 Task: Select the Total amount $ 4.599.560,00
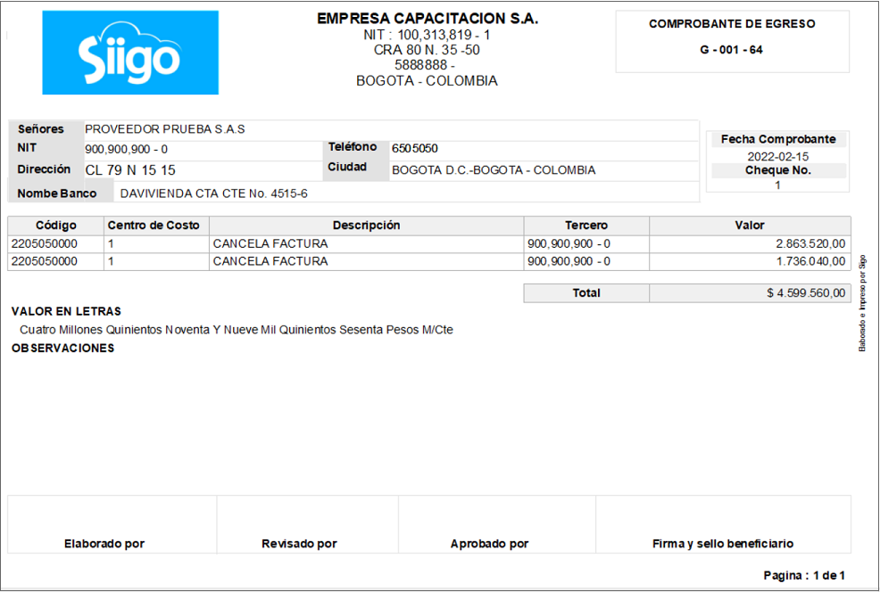806,293
